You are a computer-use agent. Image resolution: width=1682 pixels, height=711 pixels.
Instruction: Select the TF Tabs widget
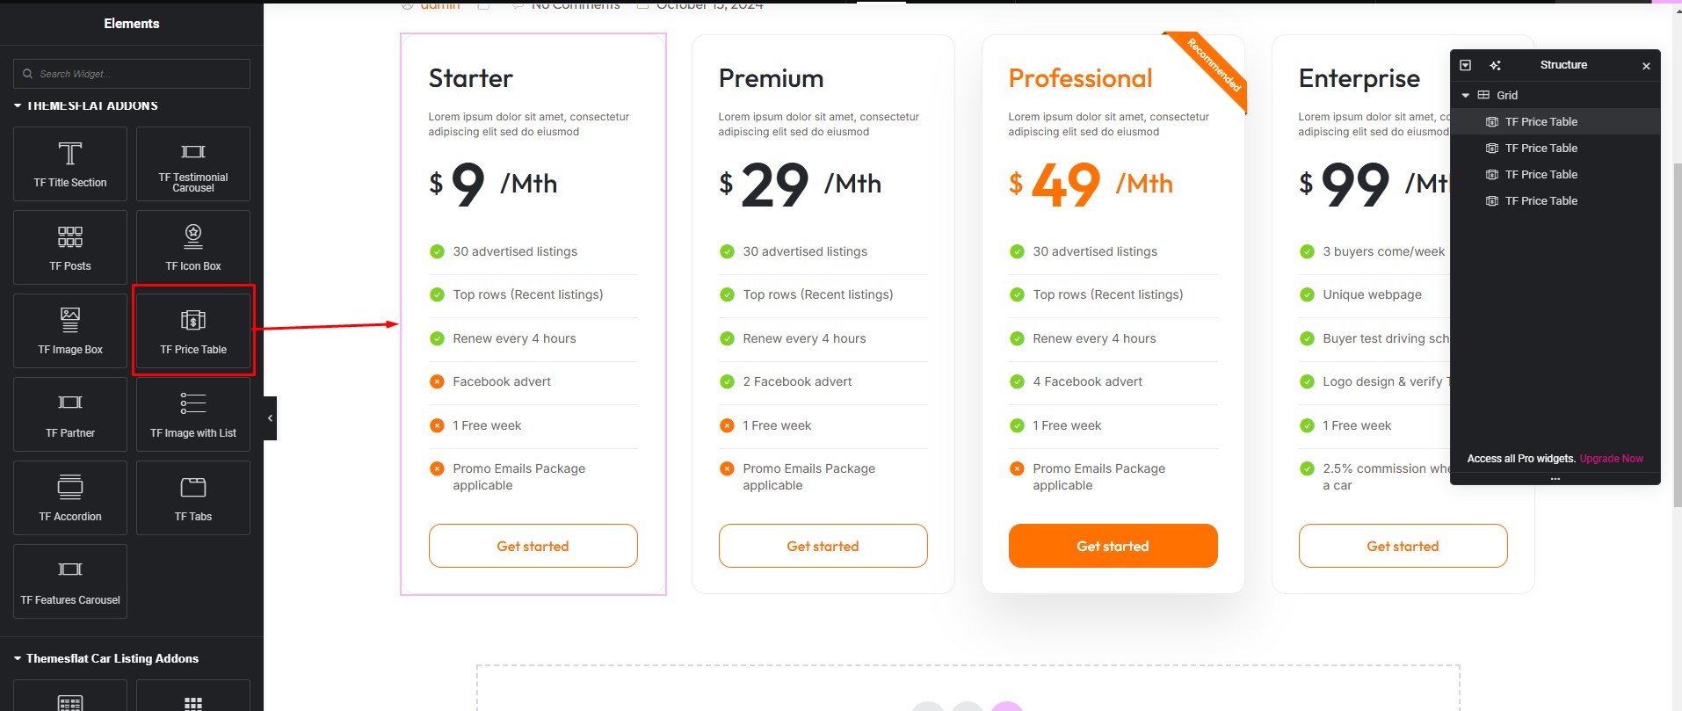point(193,497)
